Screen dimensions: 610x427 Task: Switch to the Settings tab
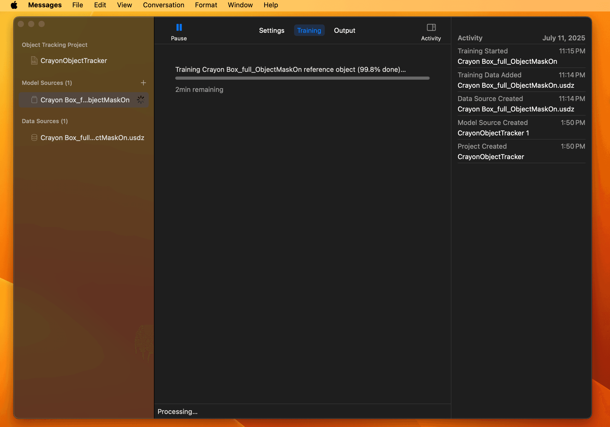click(x=271, y=31)
